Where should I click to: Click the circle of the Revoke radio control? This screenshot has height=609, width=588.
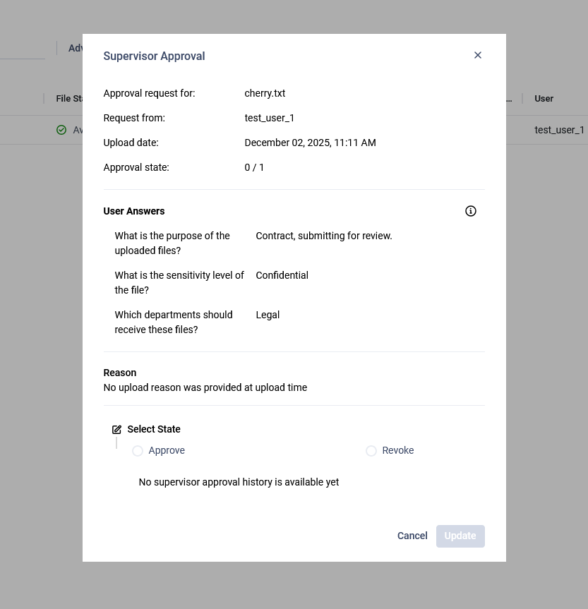point(371,451)
